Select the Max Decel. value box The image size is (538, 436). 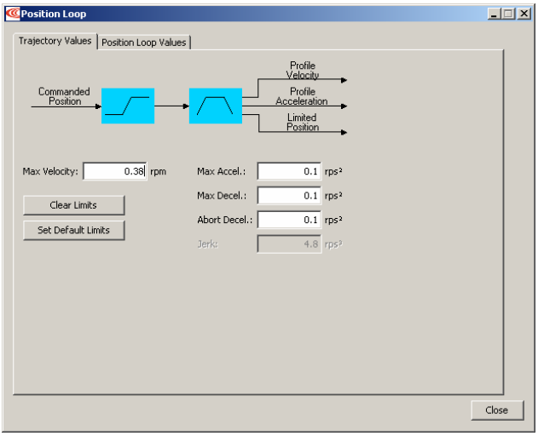[x=289, y=195]
